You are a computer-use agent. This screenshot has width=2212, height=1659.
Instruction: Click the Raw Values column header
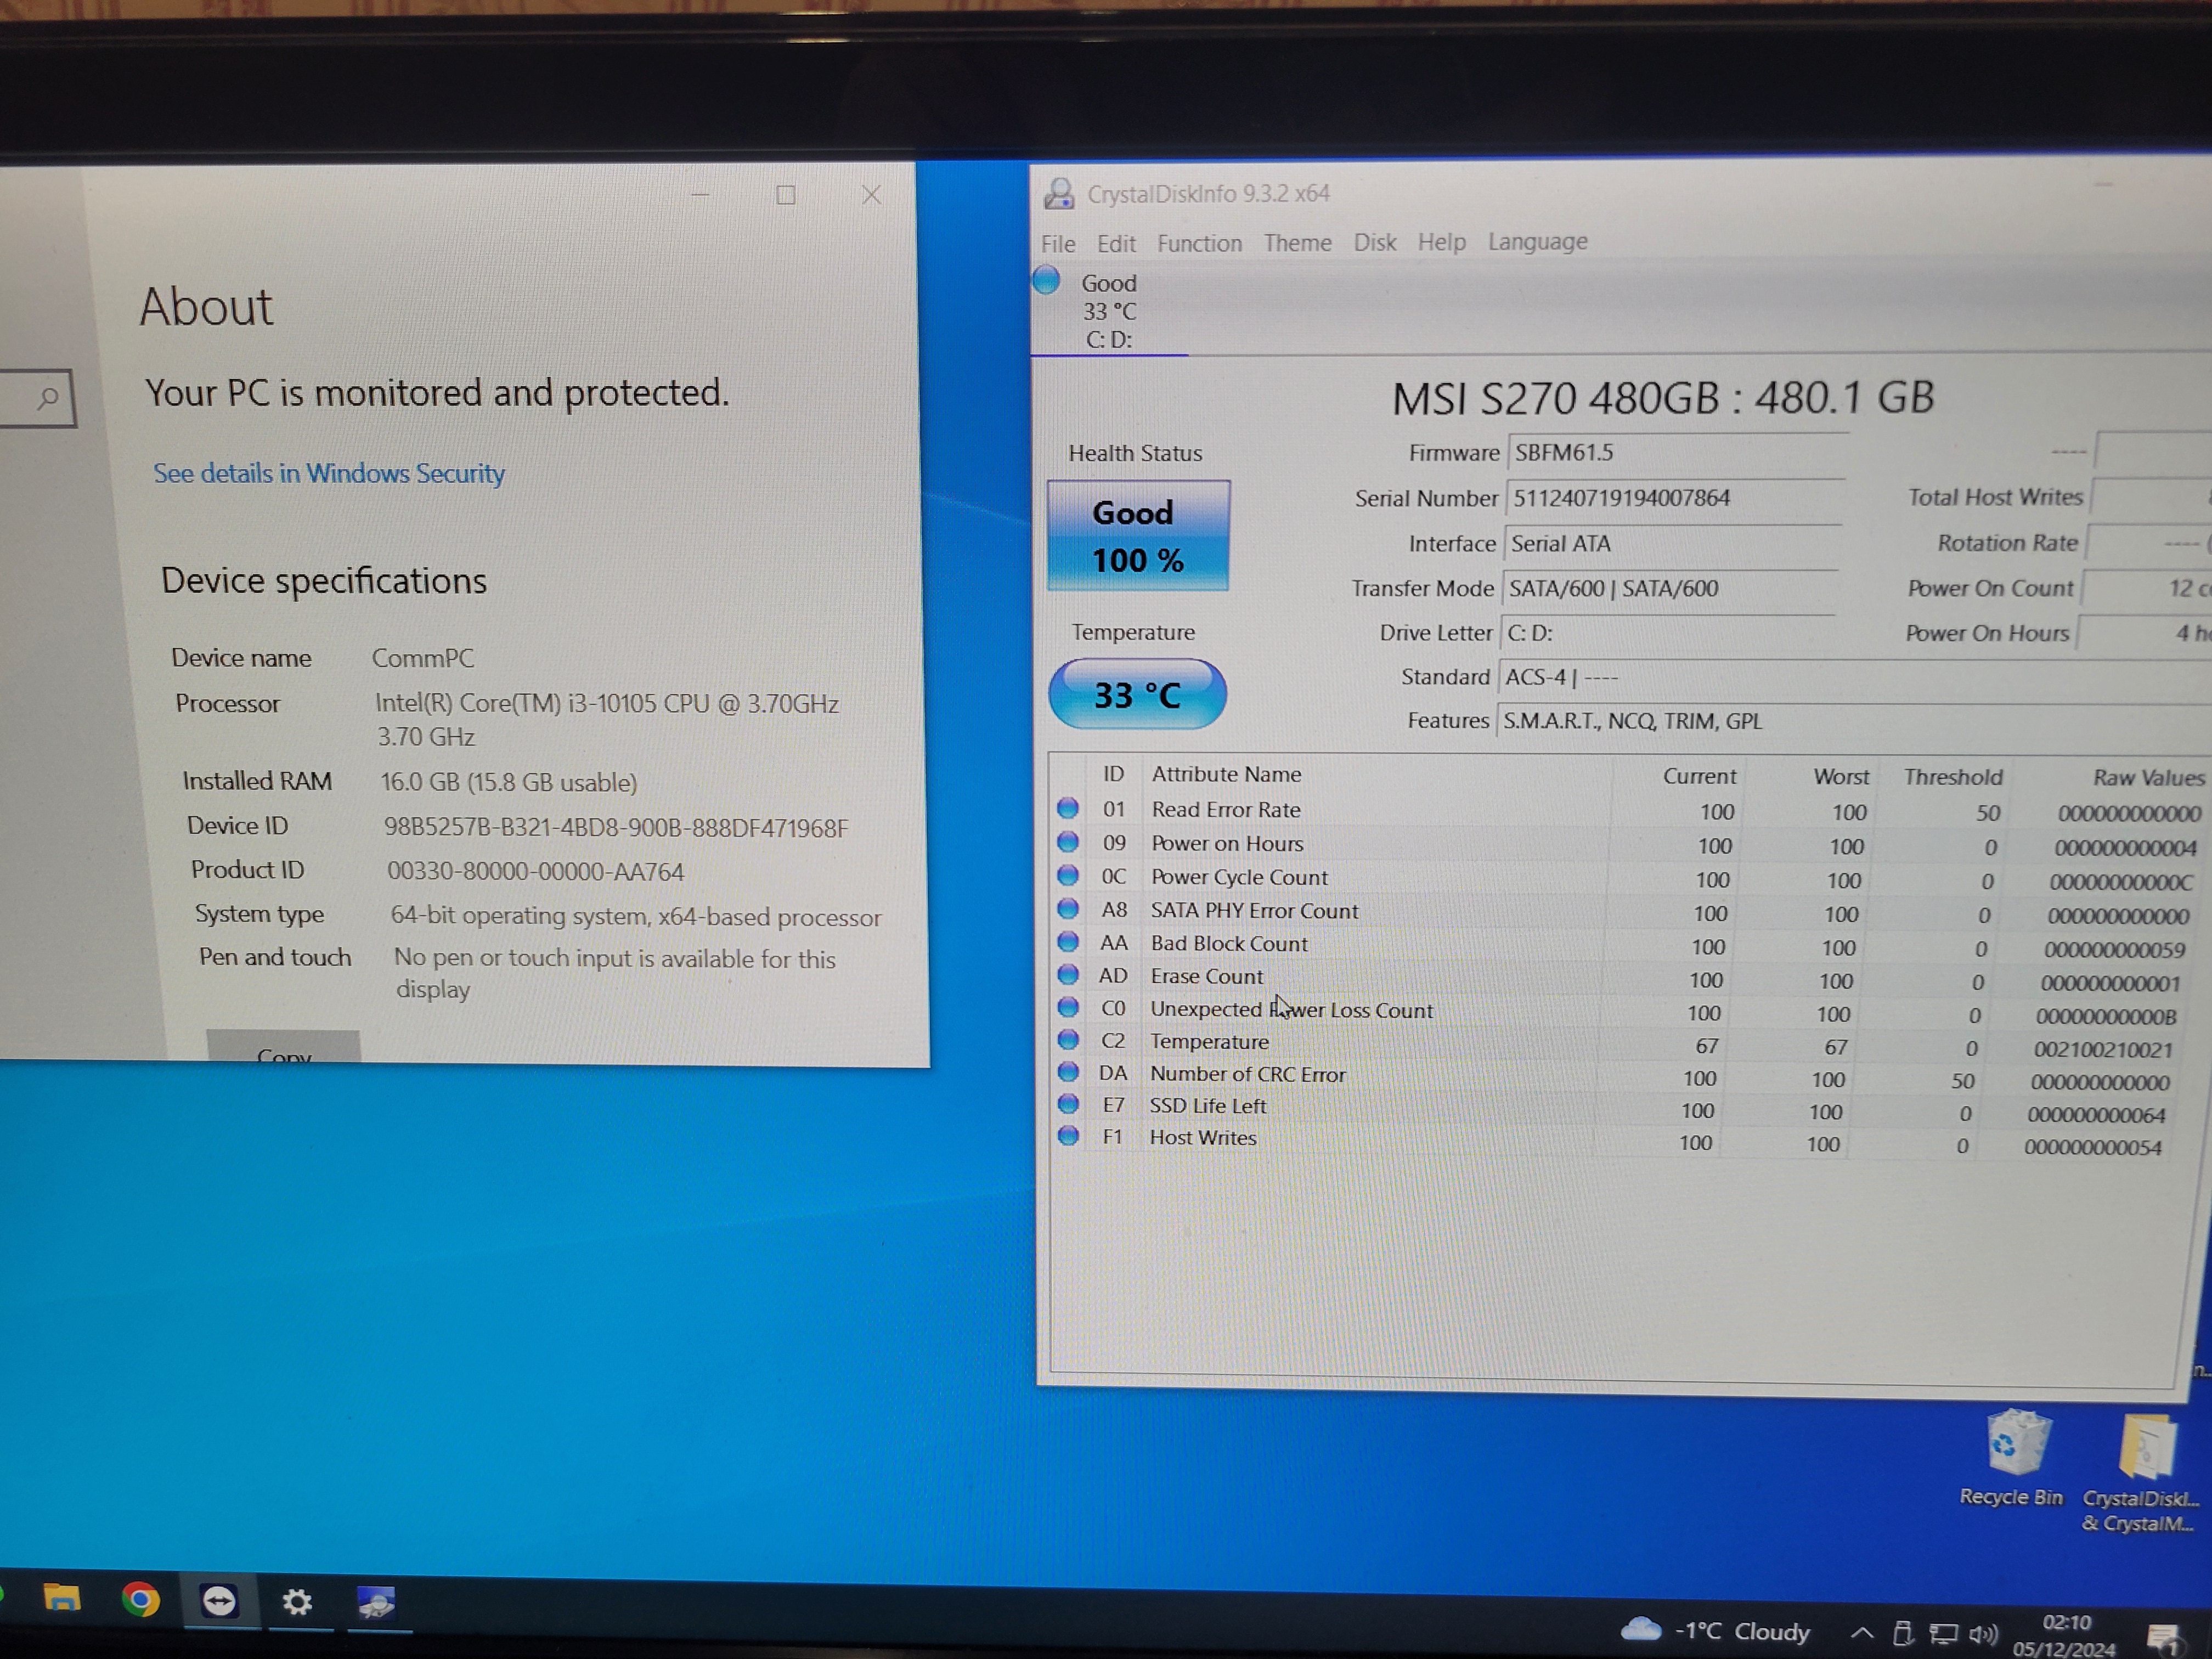click(x=2148, y=778)
